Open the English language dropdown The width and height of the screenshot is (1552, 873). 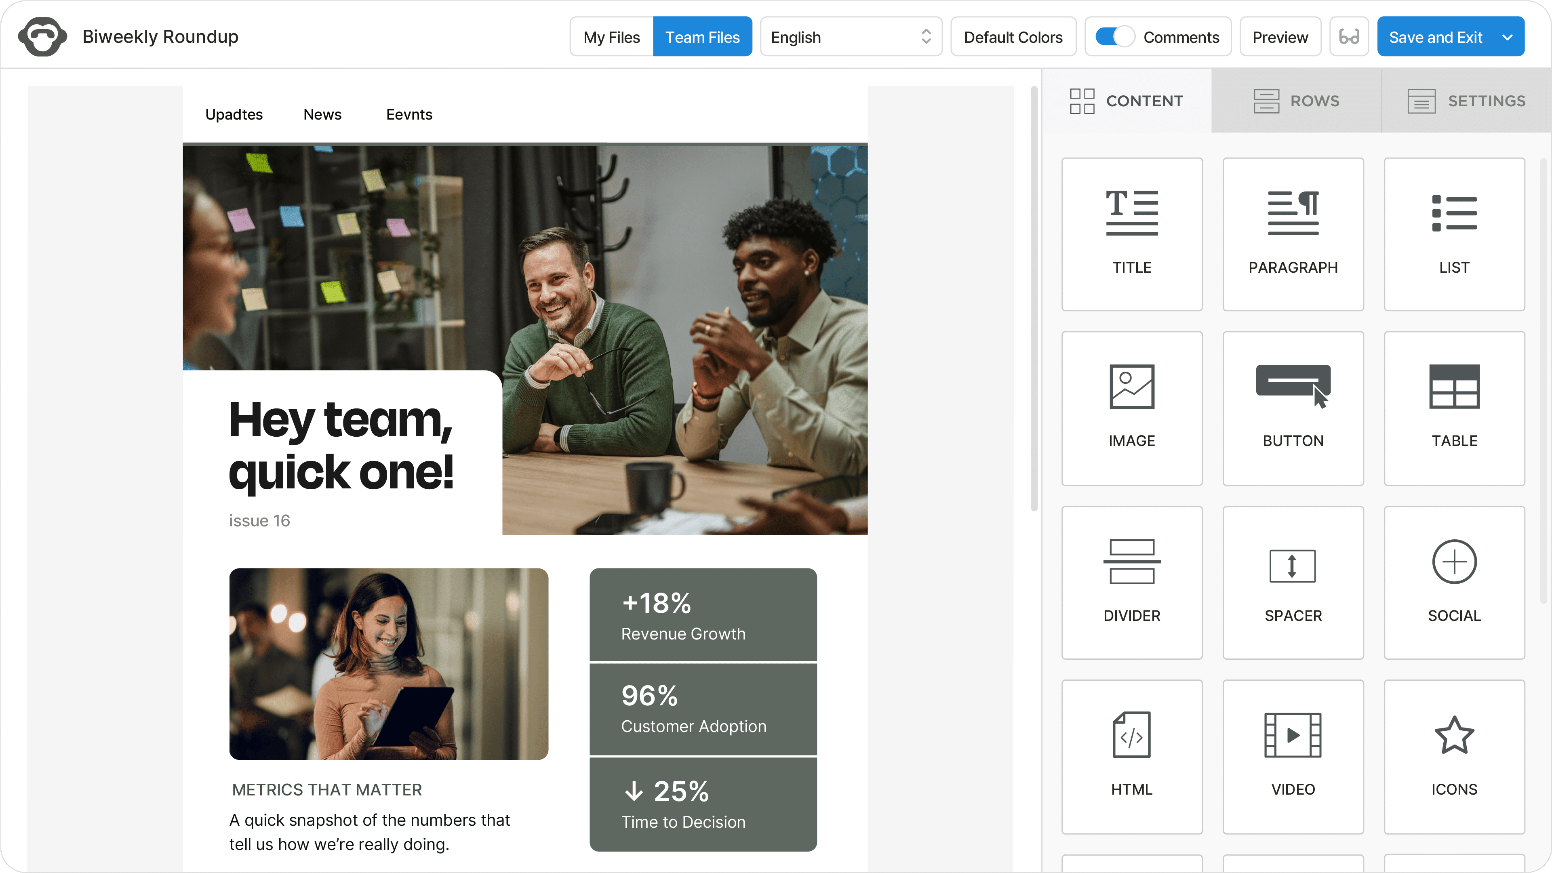(x=851, y=37)
